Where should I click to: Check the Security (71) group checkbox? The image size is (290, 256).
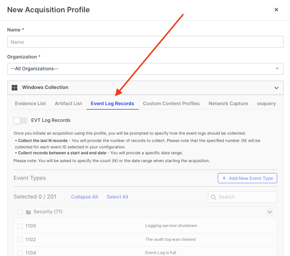[20, 212]
